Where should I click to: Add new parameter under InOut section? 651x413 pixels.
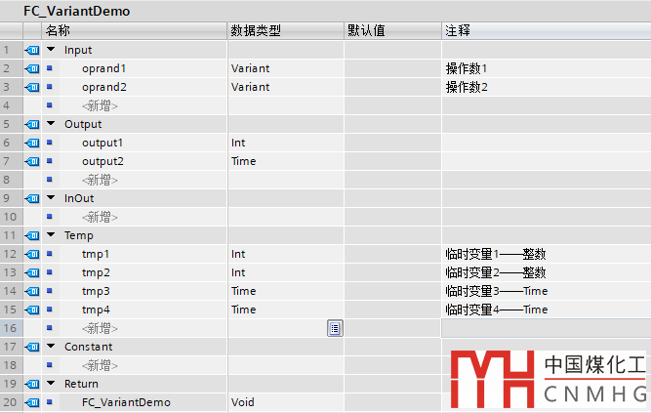100,217
